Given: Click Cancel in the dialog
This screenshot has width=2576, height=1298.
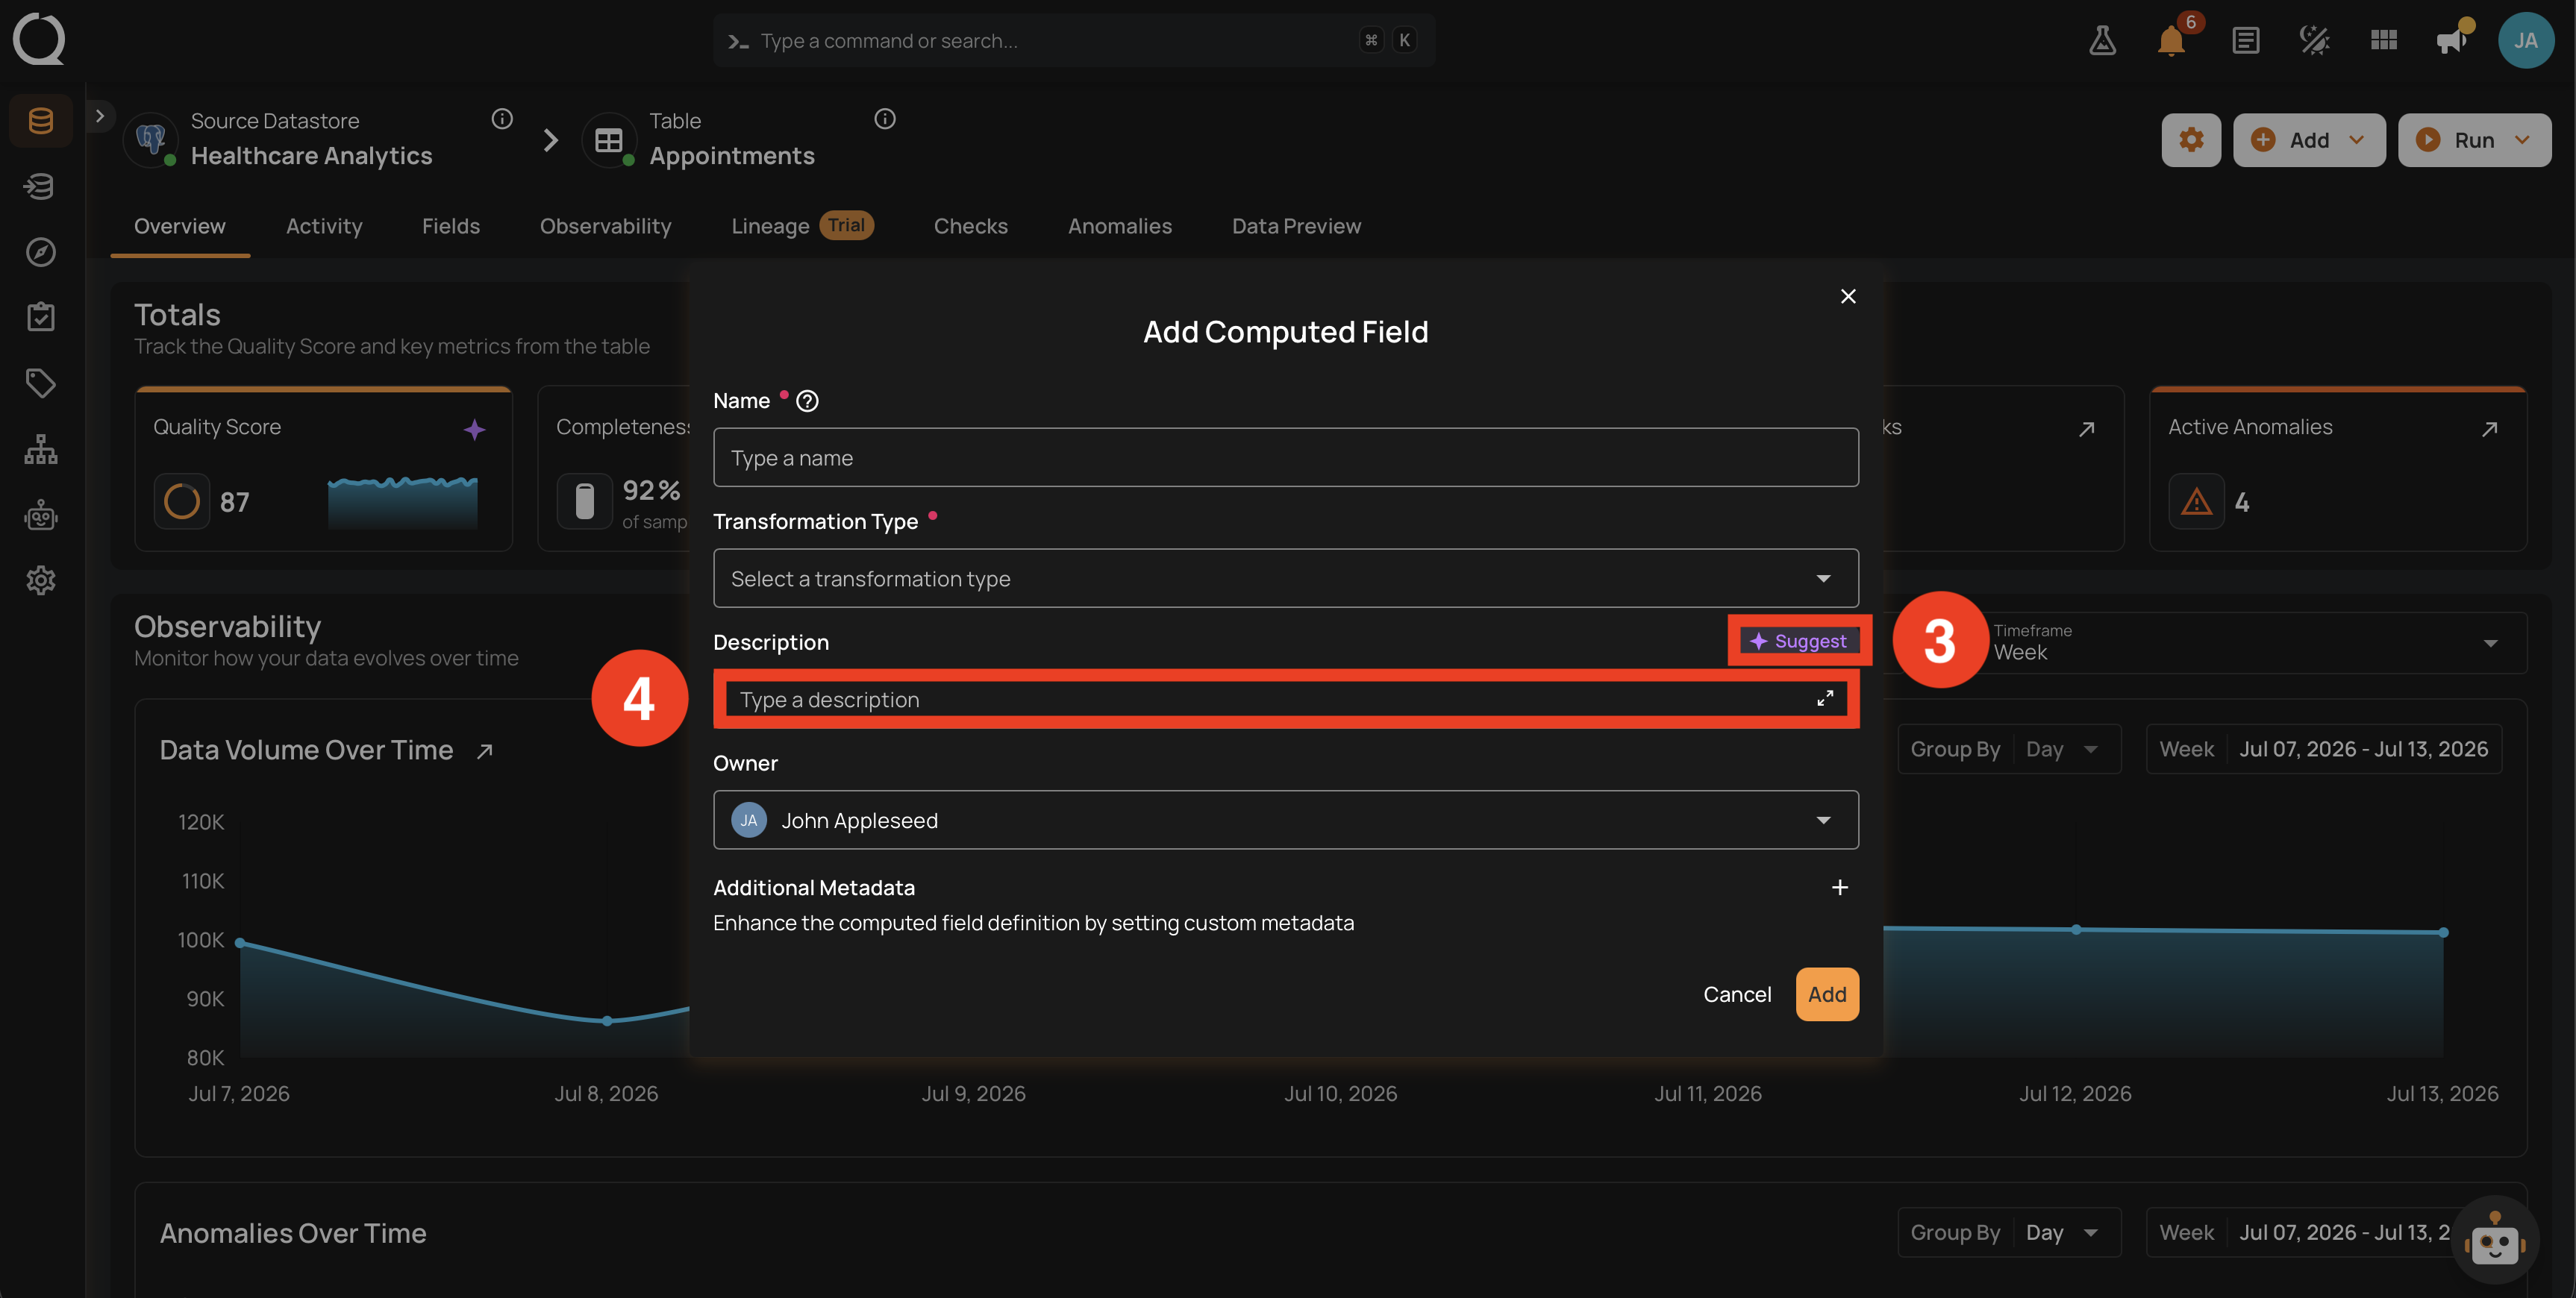Looking at the screenshot, I should pos(1737,994).
